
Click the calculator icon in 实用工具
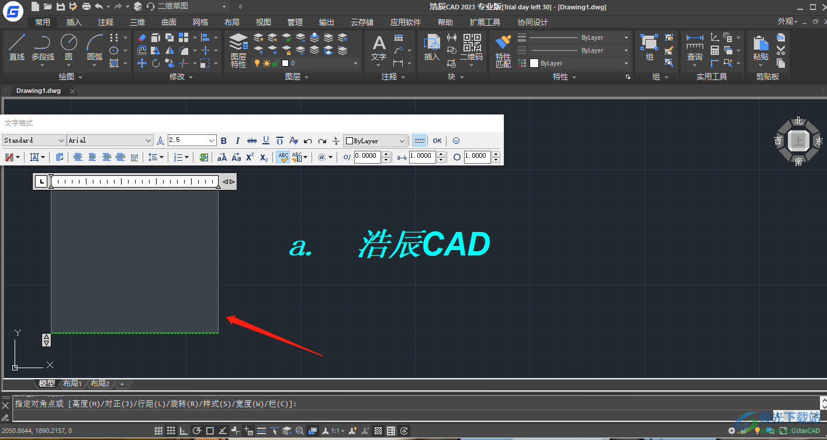(715, 50)
